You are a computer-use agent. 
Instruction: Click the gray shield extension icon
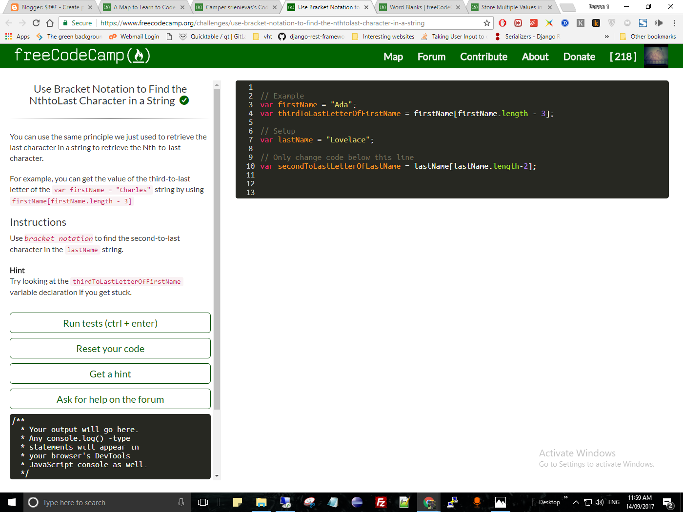coord(612,23)
